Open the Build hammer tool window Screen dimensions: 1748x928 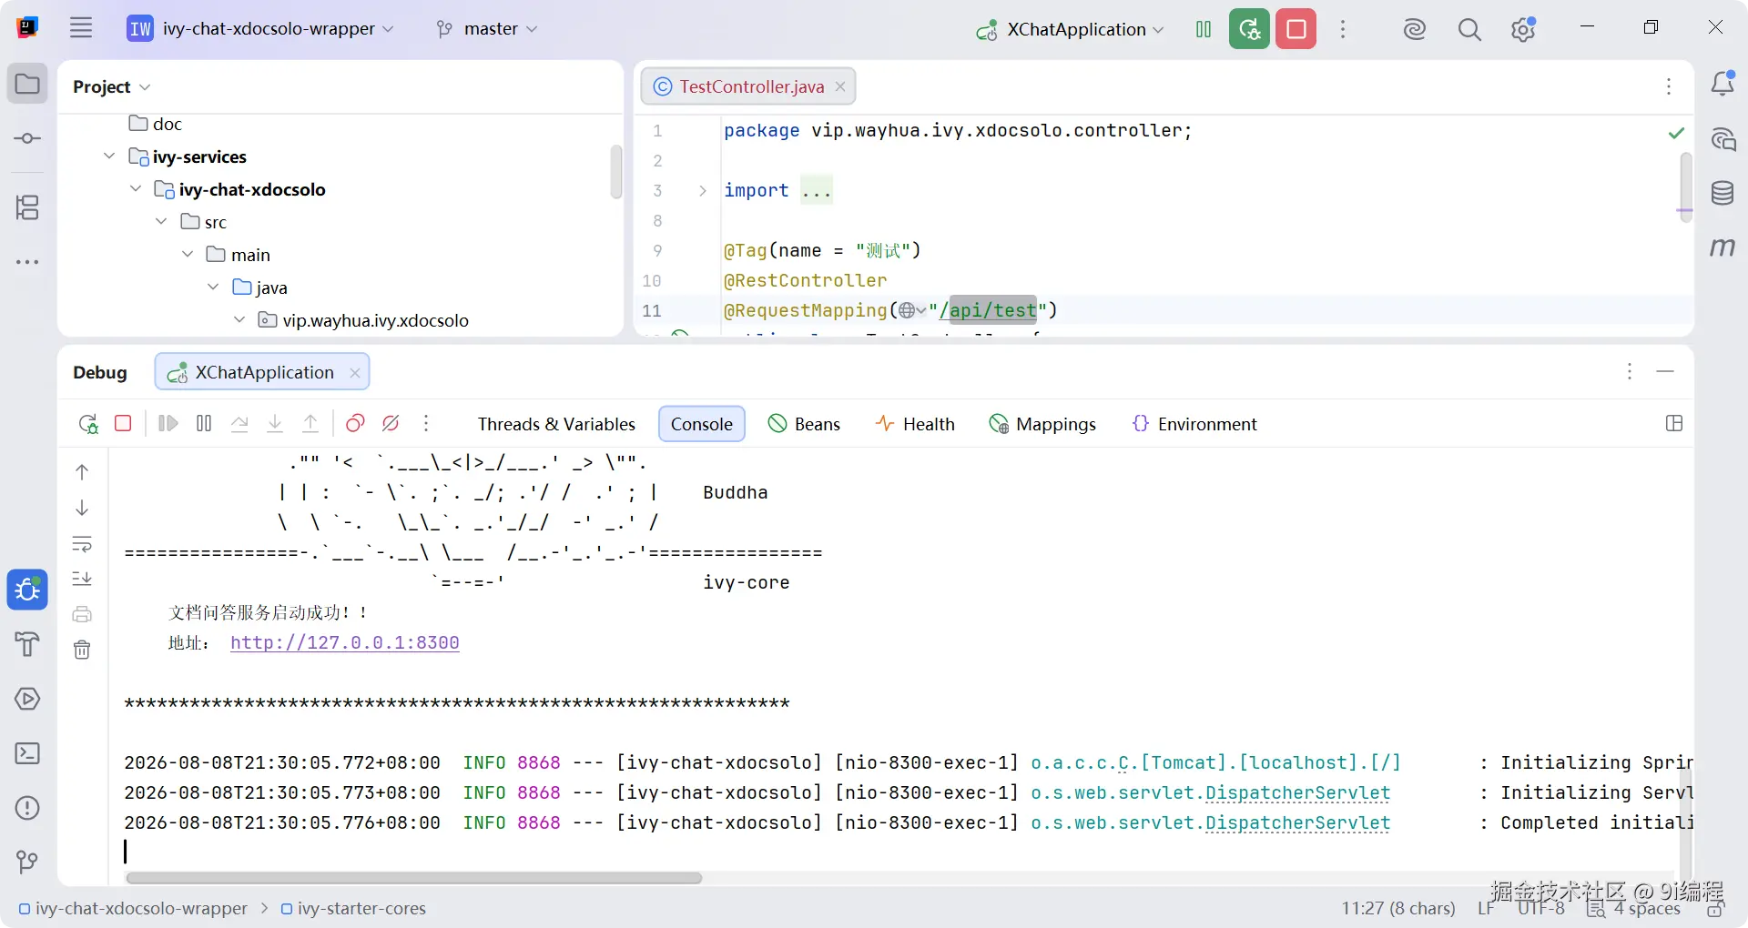(27, 644)
